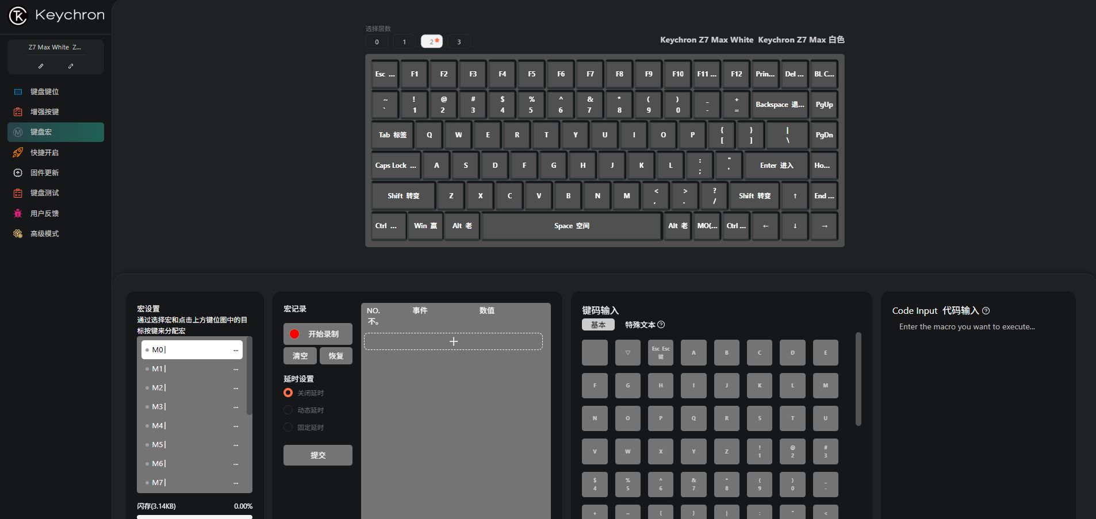Click the 恢复 button
This screenshot has width=1096, height=519.
click(x=336, y=356)
